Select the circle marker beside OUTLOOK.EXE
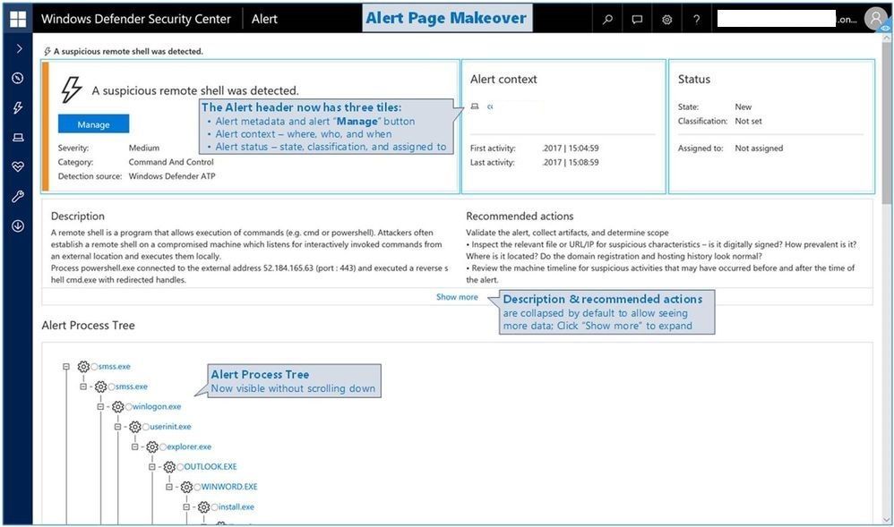The width and height of the screenshot is (894, 527). click(180, 467)
